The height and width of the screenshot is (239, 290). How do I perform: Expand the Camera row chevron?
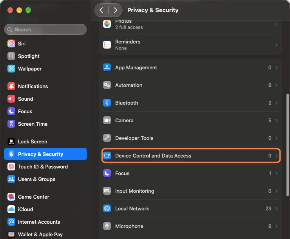(x=276, y=120)
